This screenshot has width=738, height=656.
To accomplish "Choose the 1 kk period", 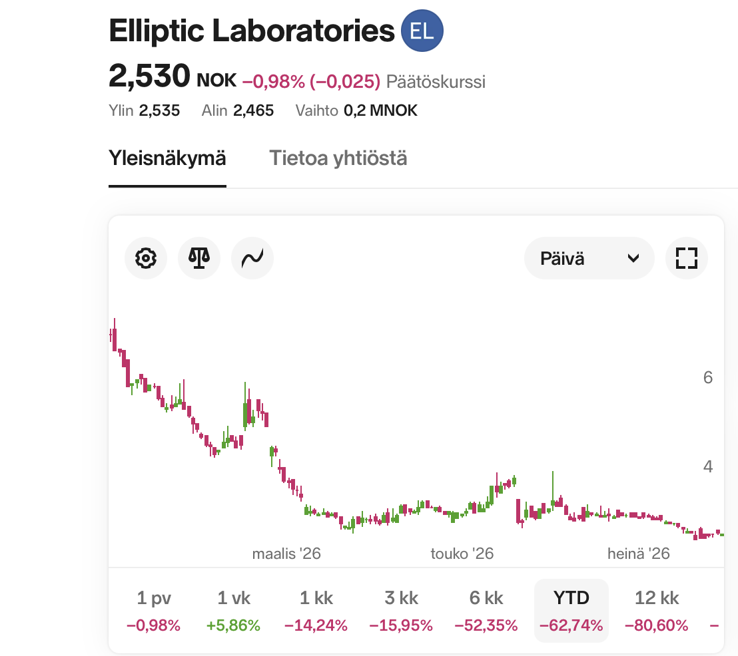I will 316,610.
